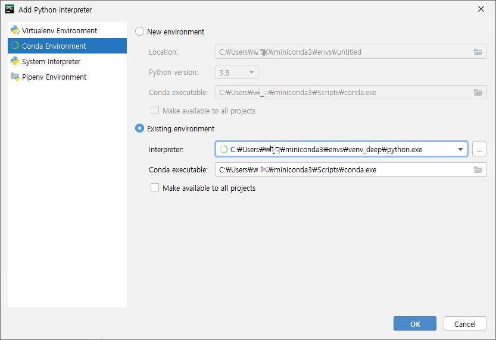Click the PyCharm logo in title bar

(x=10, y=9)
